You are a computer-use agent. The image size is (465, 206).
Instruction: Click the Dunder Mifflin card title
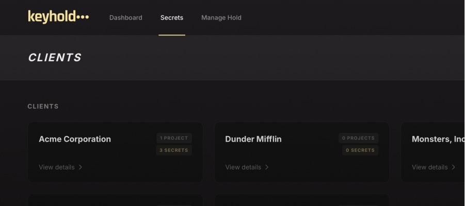tap(253, 139)
